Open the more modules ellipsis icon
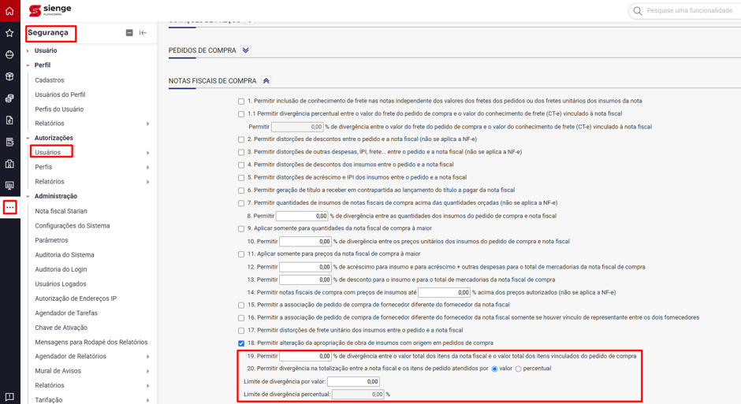The image size is (741, 404). [x=10, y=207]
